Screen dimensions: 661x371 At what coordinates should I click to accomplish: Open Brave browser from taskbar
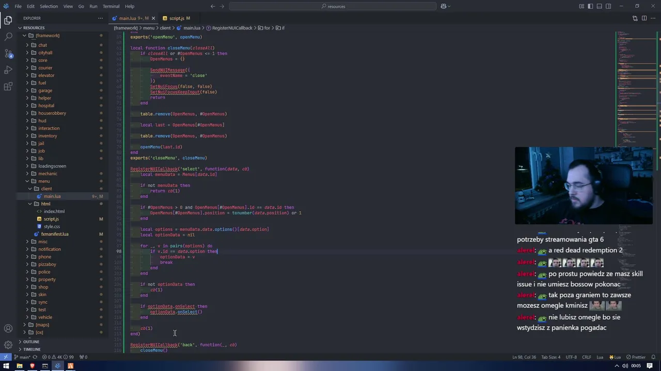click(32, 366)
